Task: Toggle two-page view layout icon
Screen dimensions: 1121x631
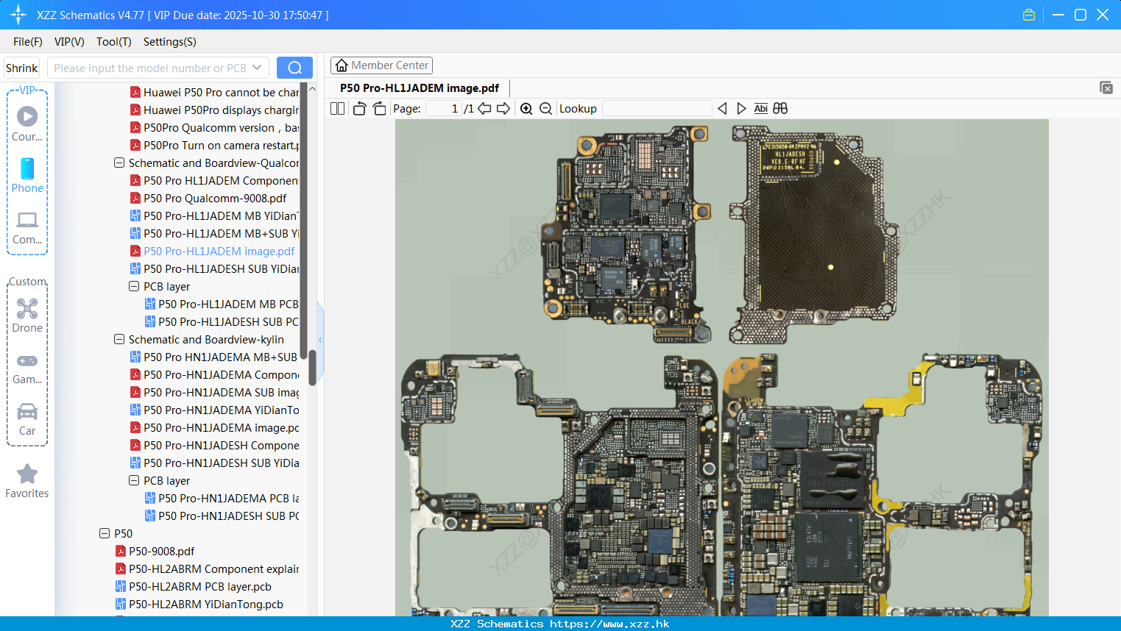Action: pyautogui.click(x=337, y=109)
